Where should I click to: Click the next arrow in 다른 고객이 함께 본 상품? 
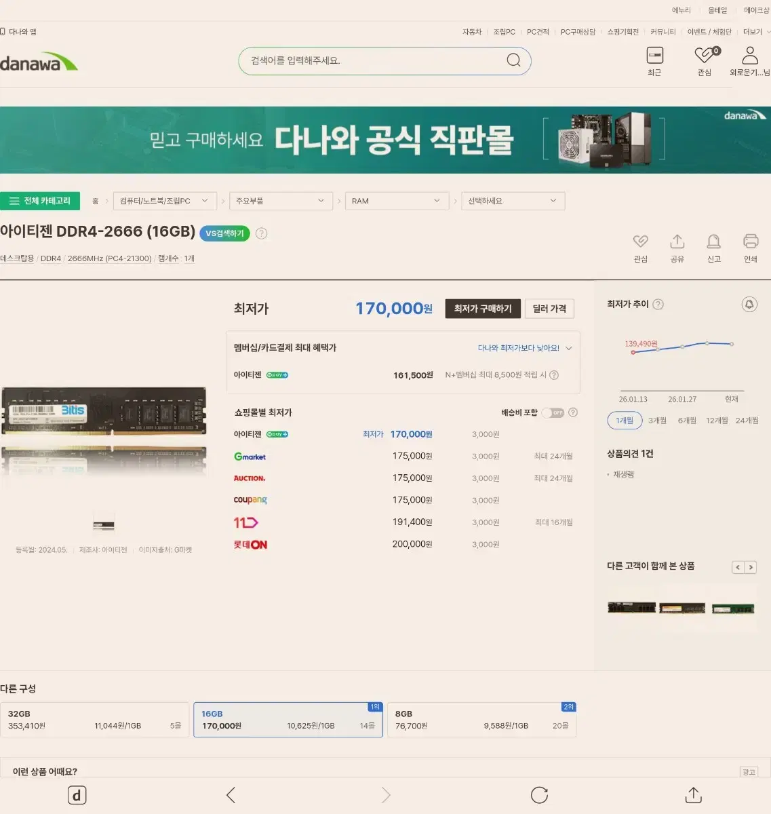tap(750, 567)
